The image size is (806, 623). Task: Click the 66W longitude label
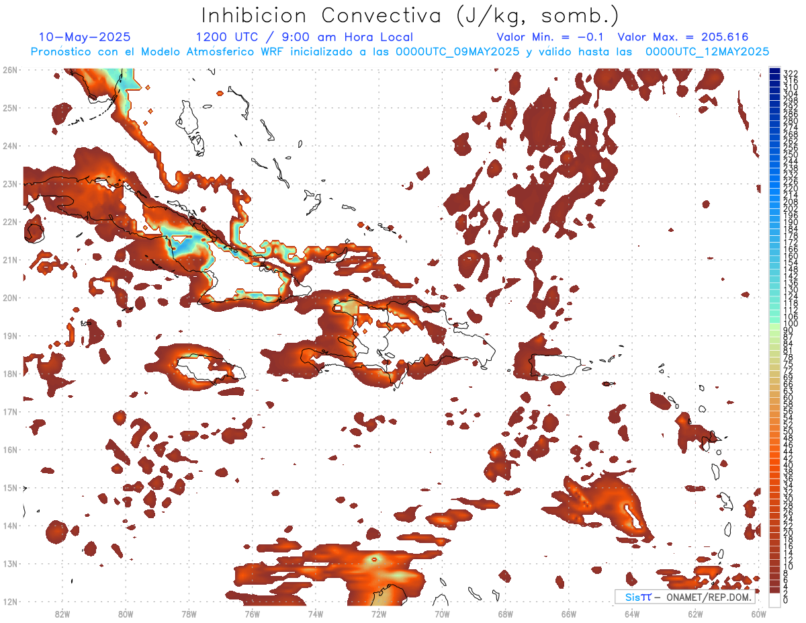click(x=569, y=614)
